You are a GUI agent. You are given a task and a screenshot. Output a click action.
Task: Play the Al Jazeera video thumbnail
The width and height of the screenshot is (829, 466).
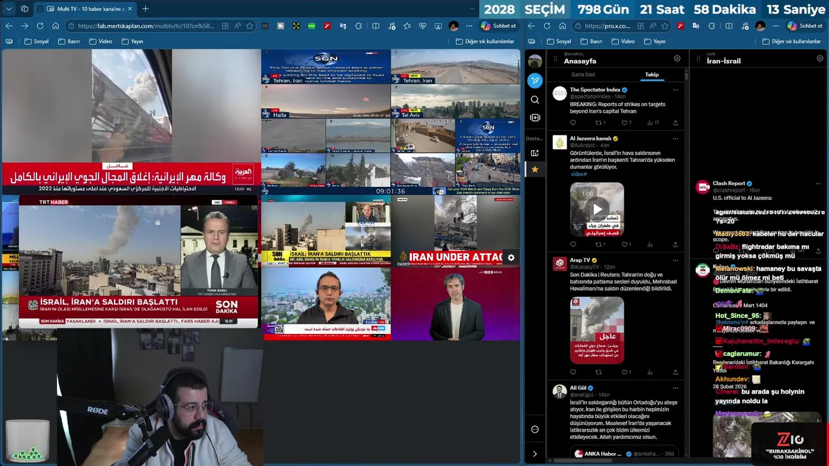coord(596,209)
